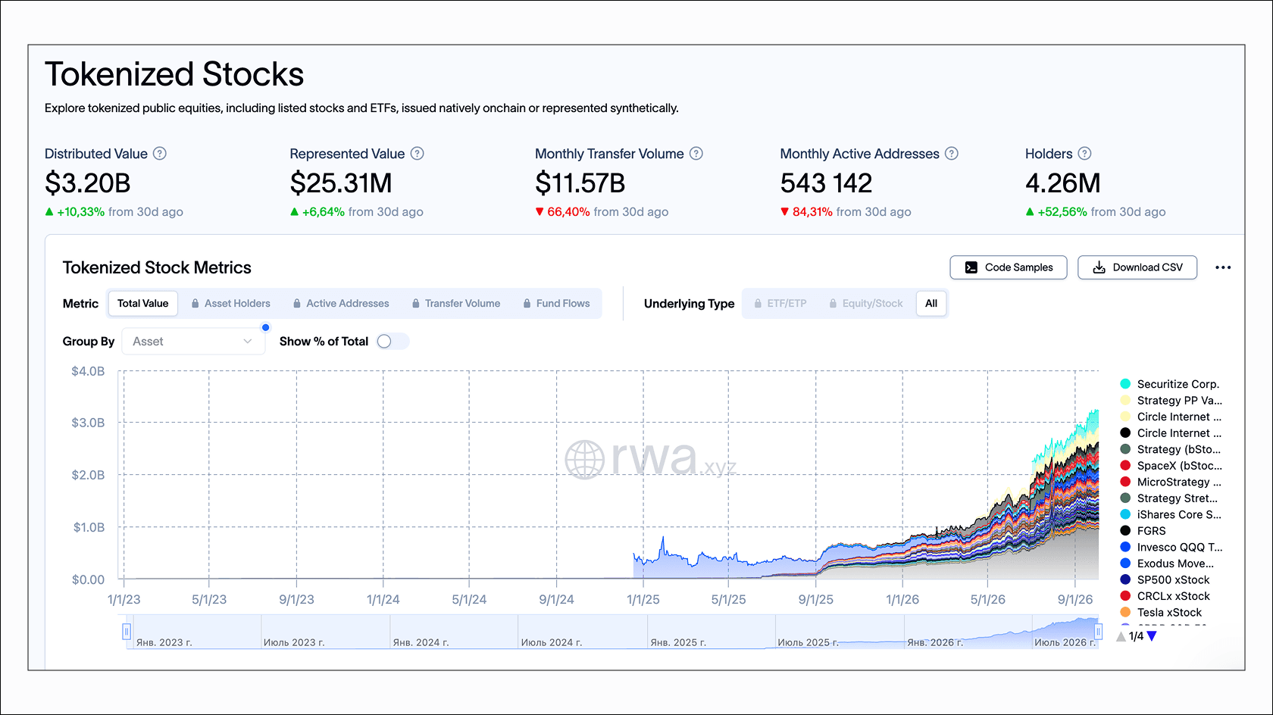The width and height of the screenshot is (1273, 715).
Task: Select All underlying types
Action: pyautogui.click(x=931, y=304)
